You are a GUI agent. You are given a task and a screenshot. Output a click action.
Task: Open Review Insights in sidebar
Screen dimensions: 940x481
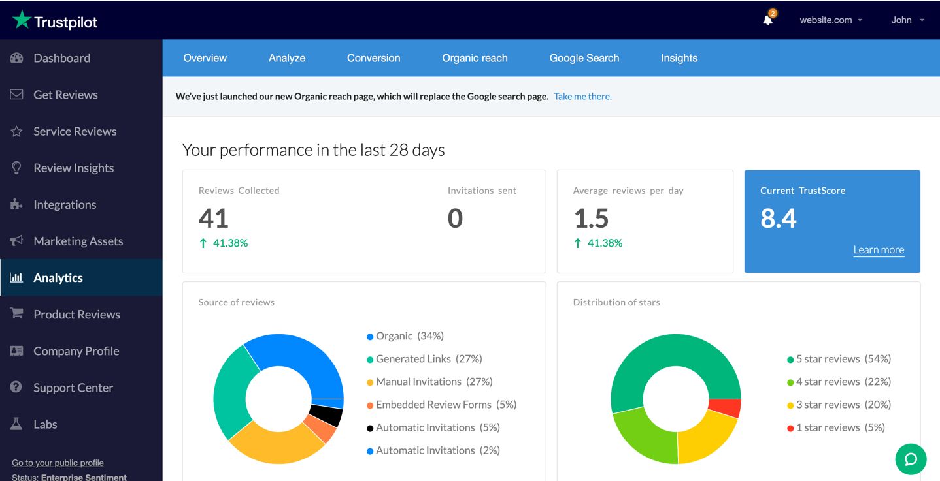pyautogui.click(x=81, y=168)
